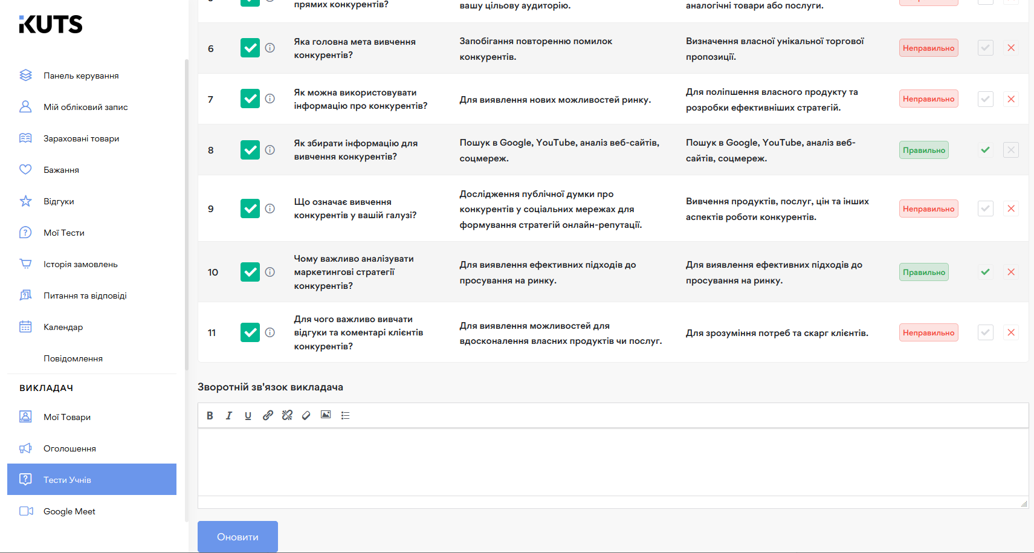Insert an image into the feedback

pyautogui.click(x=326, y=415)
